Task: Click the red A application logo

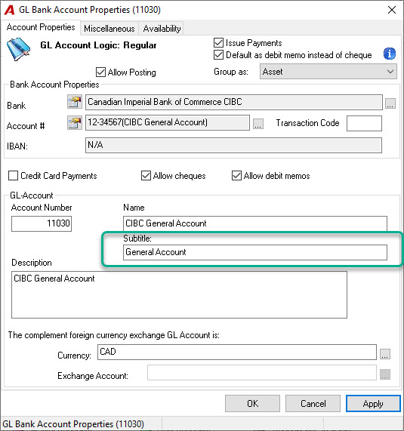Action: pyautogui.click(x=9, y=10)
